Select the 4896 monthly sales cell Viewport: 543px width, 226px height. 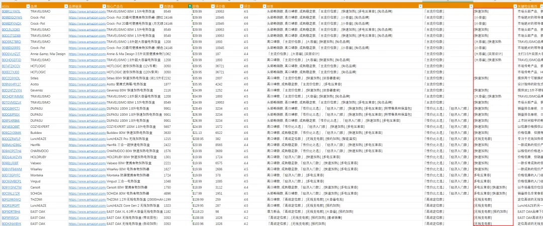pyautogui.click(x=177, y=193)
